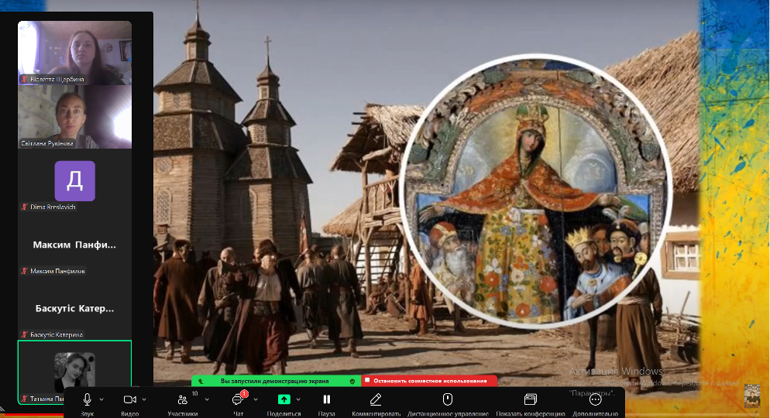Open the video options arrow beside Видео
770x418 pixels.
144,399
